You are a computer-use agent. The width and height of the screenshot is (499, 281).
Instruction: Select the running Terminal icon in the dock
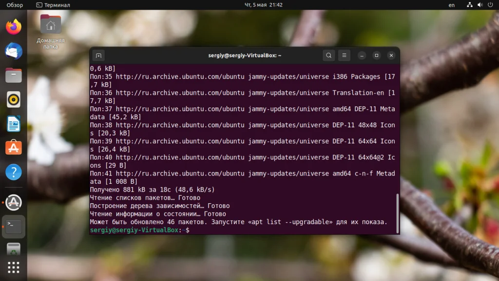point(13,227)
